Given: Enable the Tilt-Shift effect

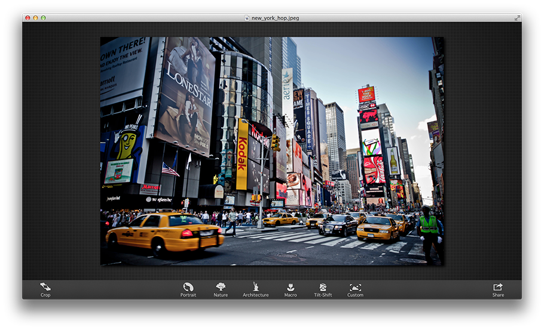Looking at the screenshot, I should point(323,290).
